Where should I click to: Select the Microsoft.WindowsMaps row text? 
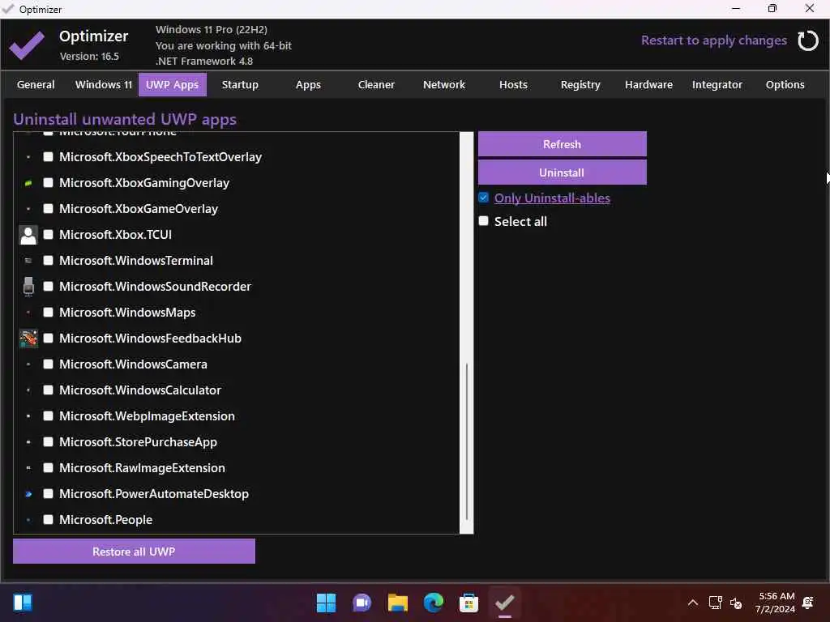coord(127,313)
